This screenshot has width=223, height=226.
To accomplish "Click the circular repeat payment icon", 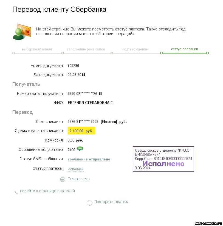I will click(89, 202).
